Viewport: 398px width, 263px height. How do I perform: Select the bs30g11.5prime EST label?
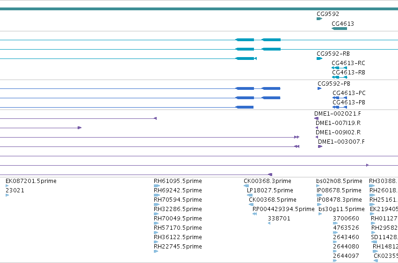341,209
